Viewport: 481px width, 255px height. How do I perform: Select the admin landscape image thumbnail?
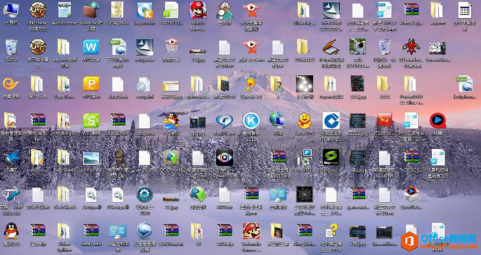click(91, 158)
